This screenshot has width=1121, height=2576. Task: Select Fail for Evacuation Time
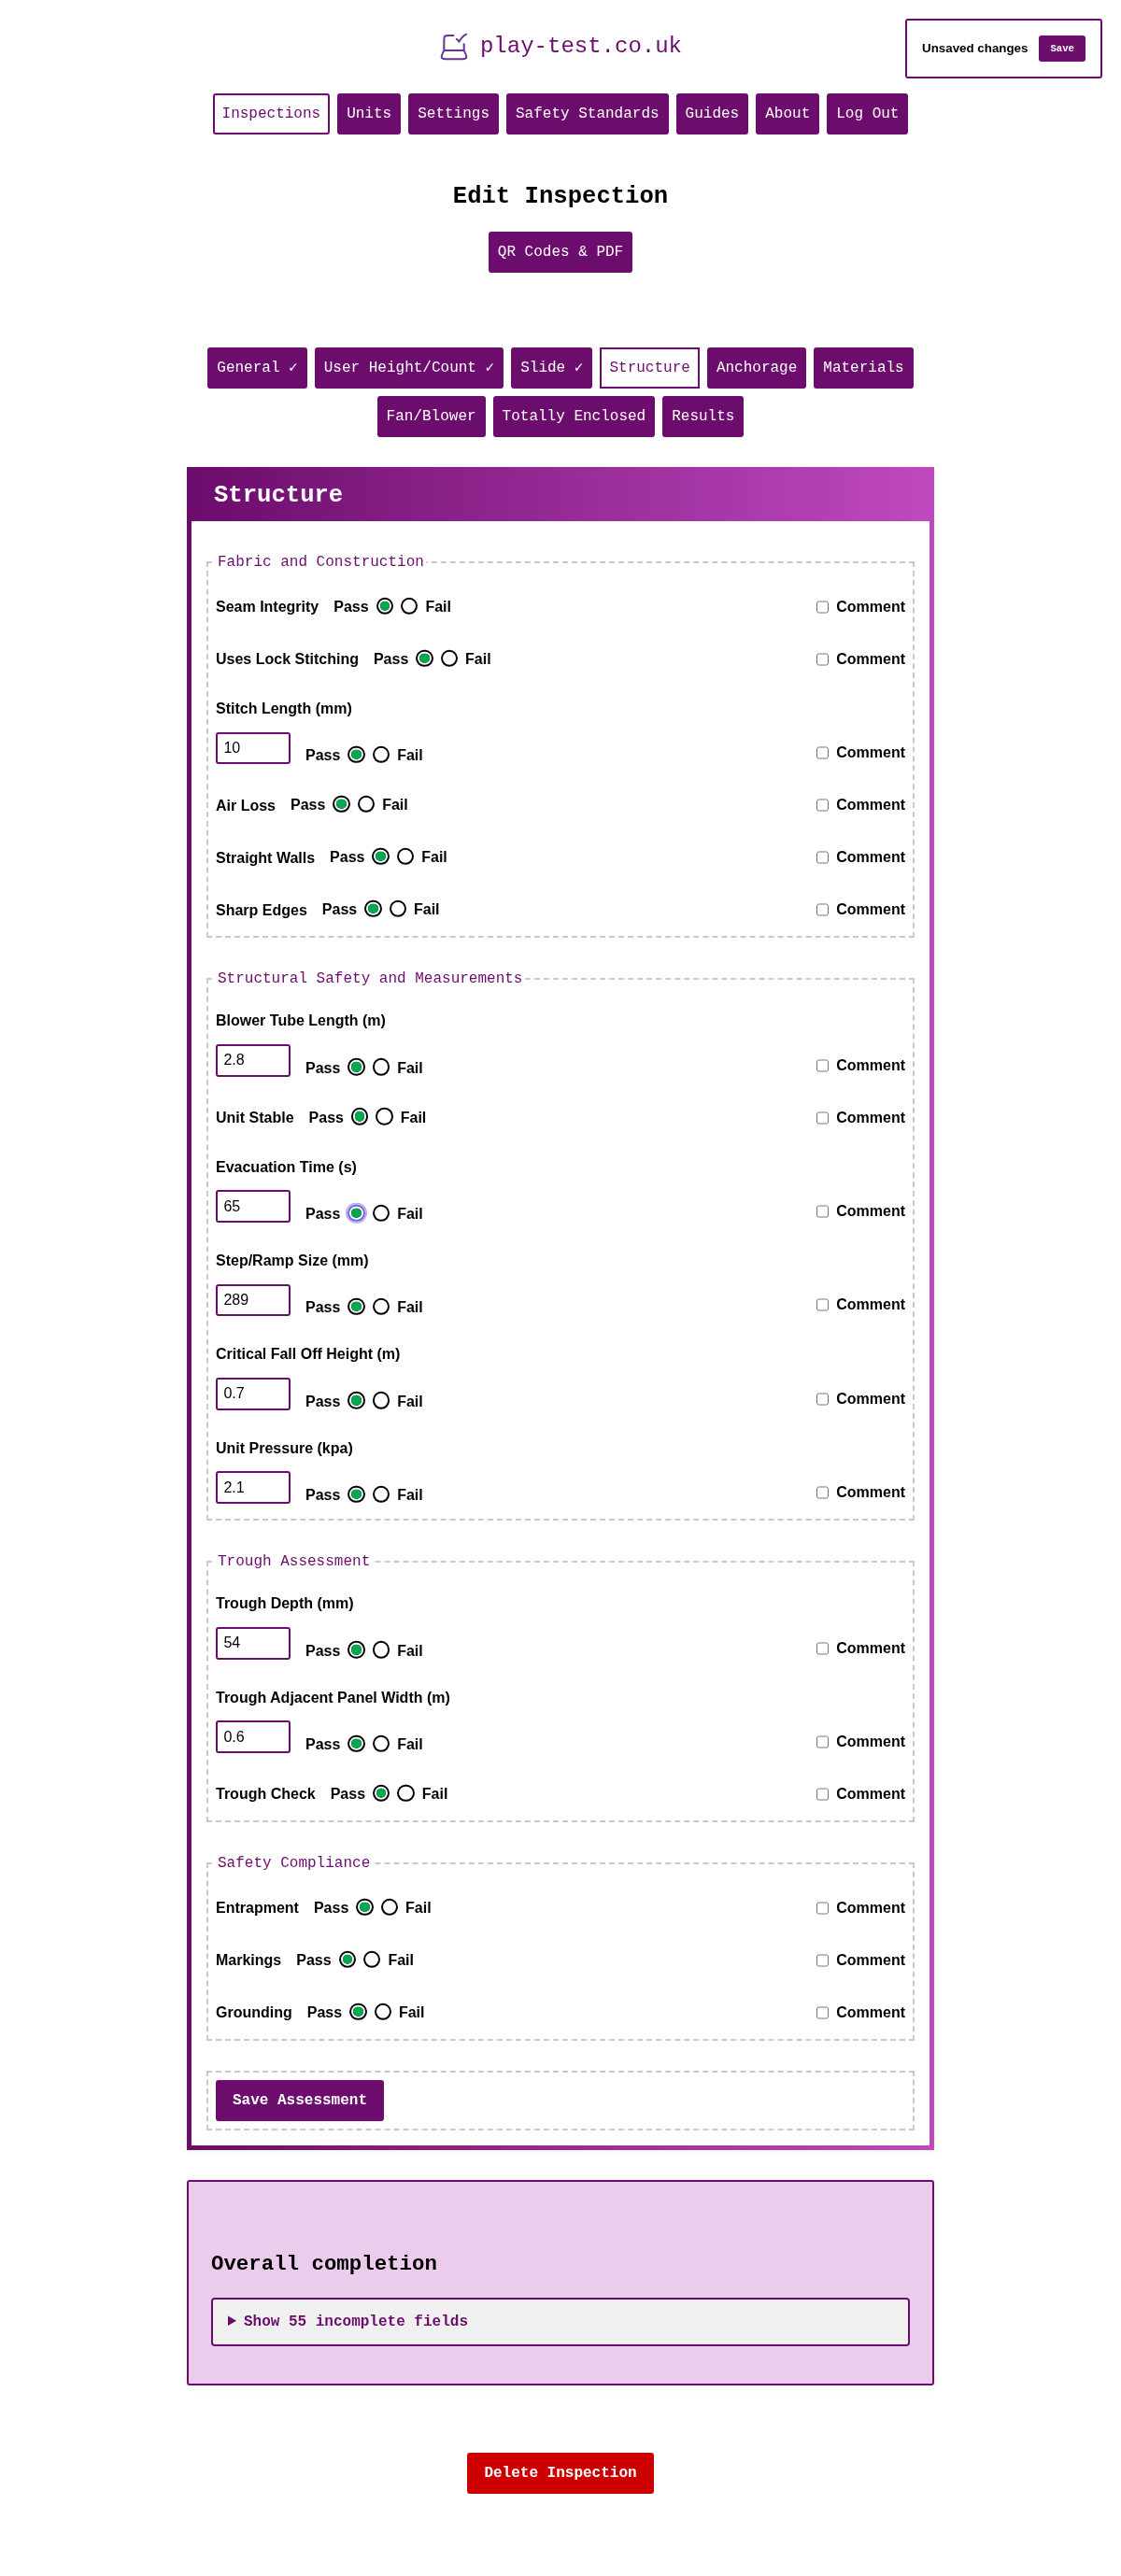381,1213
